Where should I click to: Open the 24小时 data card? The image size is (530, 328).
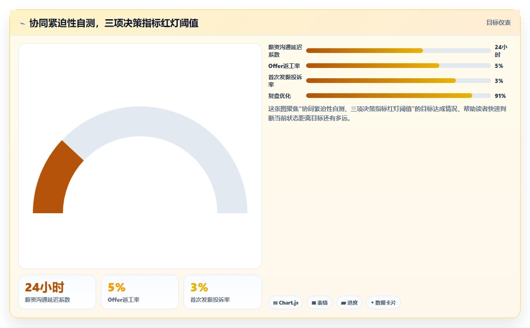(57, 292)
